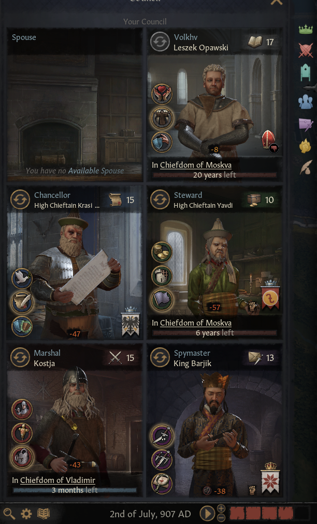Open the Intrigue sidebar tab with dagger scroll
Viewport: 317px width, 524px height.
click(x=305, y=125)
